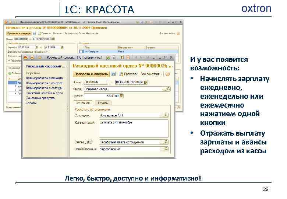Screen dimensions: 287x199
Task: Click the 'Сотрудник' row in the selection filter table
Action: pos(129,52)
